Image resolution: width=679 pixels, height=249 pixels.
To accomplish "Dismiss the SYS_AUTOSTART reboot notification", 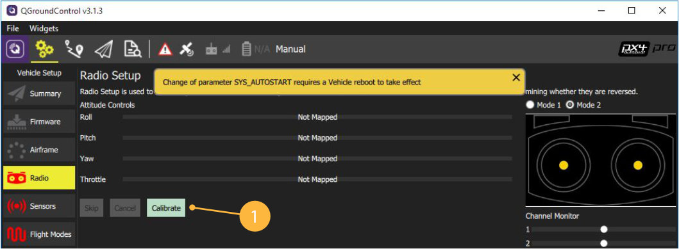I will tap(516, 77).
